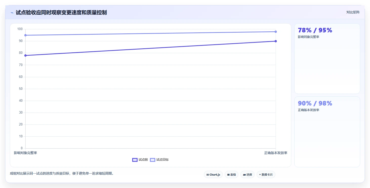This screenshot has height=188, width=370.
Task: Click the y-axis tick value 50
Action: point(21,89)
